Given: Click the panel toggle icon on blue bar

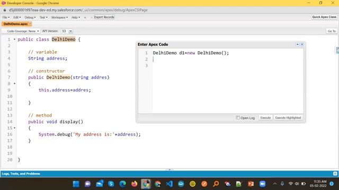Looking at the screenshot, I should click(x=335, y=174).
